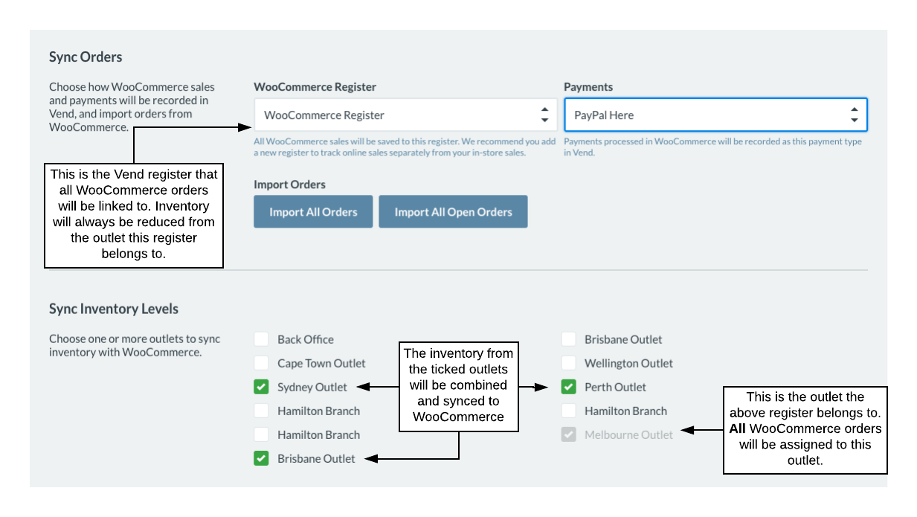The width and height of the screenshot is (917, 517).
Task: Untick the Sydney Outlet checkbox
Action: pos(261,387)
